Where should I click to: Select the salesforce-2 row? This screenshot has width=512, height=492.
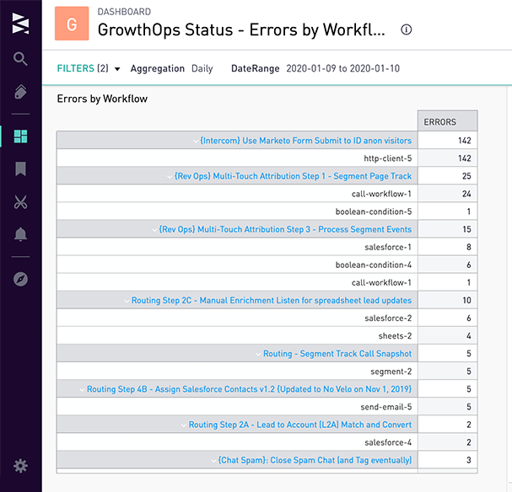click(x=267, y=318)
